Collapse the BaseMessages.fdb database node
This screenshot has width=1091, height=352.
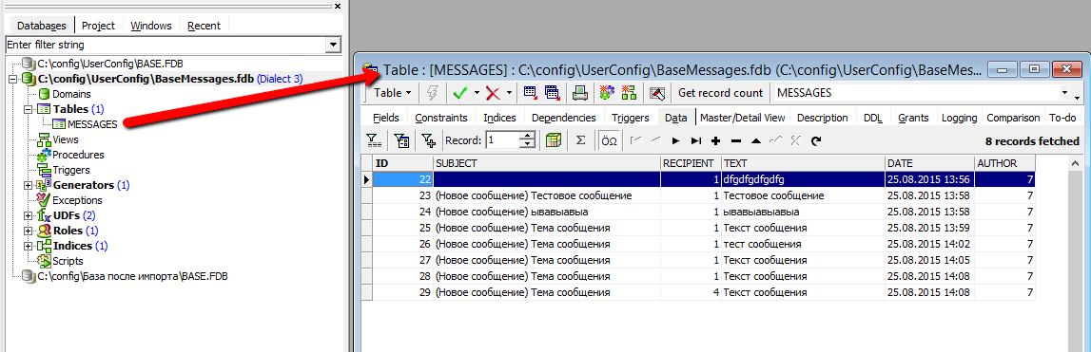click(x=11, y=79)
